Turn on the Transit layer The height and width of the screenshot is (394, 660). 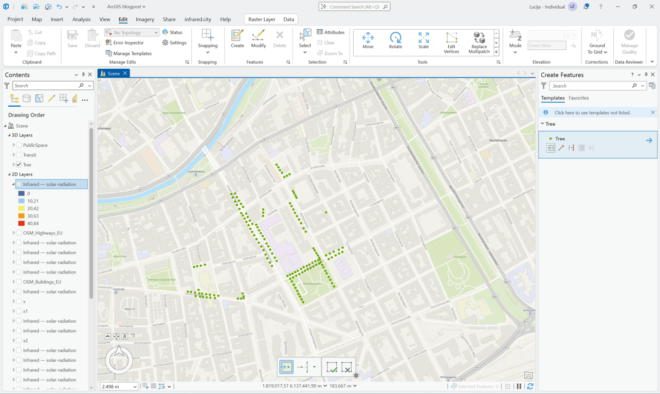tap(19, 155)
